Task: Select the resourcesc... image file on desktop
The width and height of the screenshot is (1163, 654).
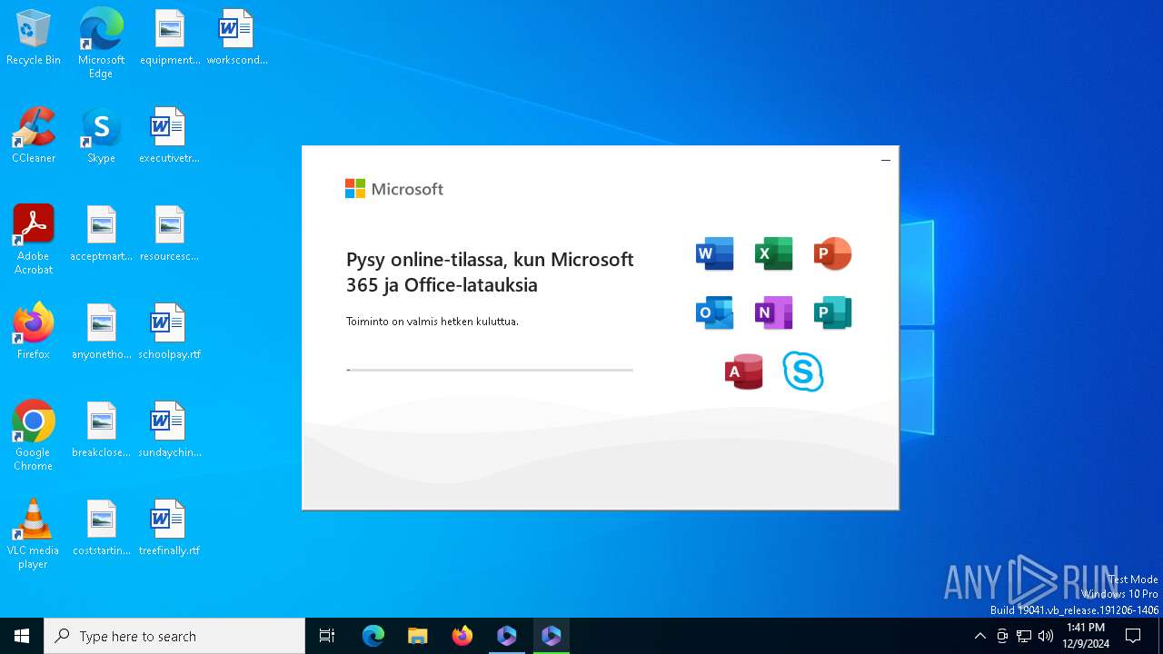Action: click(169, 234)
